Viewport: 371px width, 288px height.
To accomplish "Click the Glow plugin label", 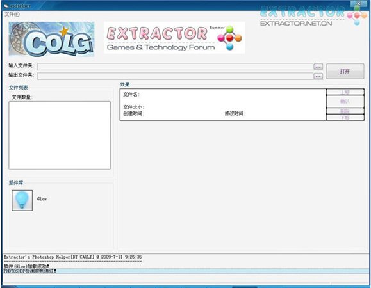I will [x=42, y=199].
